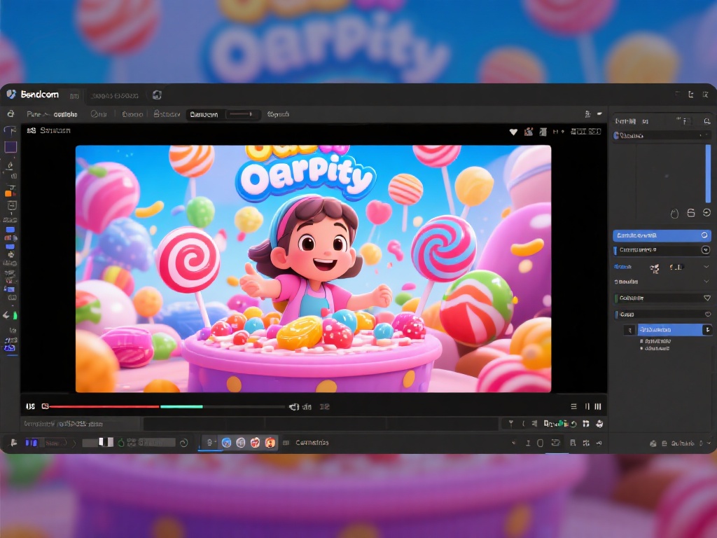Click the search magnifier icon in right panel
The width and height of the screenshot is (717, 538).
click(x=706, y=121)
